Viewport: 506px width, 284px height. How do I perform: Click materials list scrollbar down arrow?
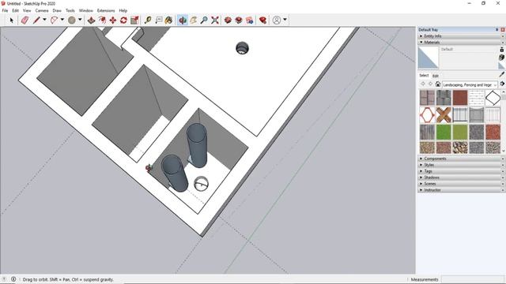point(504,151)
